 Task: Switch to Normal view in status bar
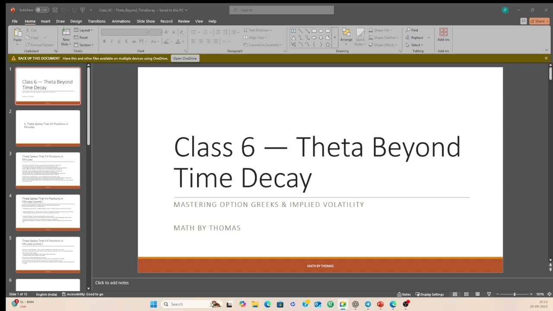click(x=455, y=294)
